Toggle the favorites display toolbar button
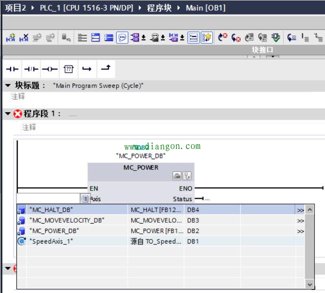325x293 pixels. click(x=206, y=38)
